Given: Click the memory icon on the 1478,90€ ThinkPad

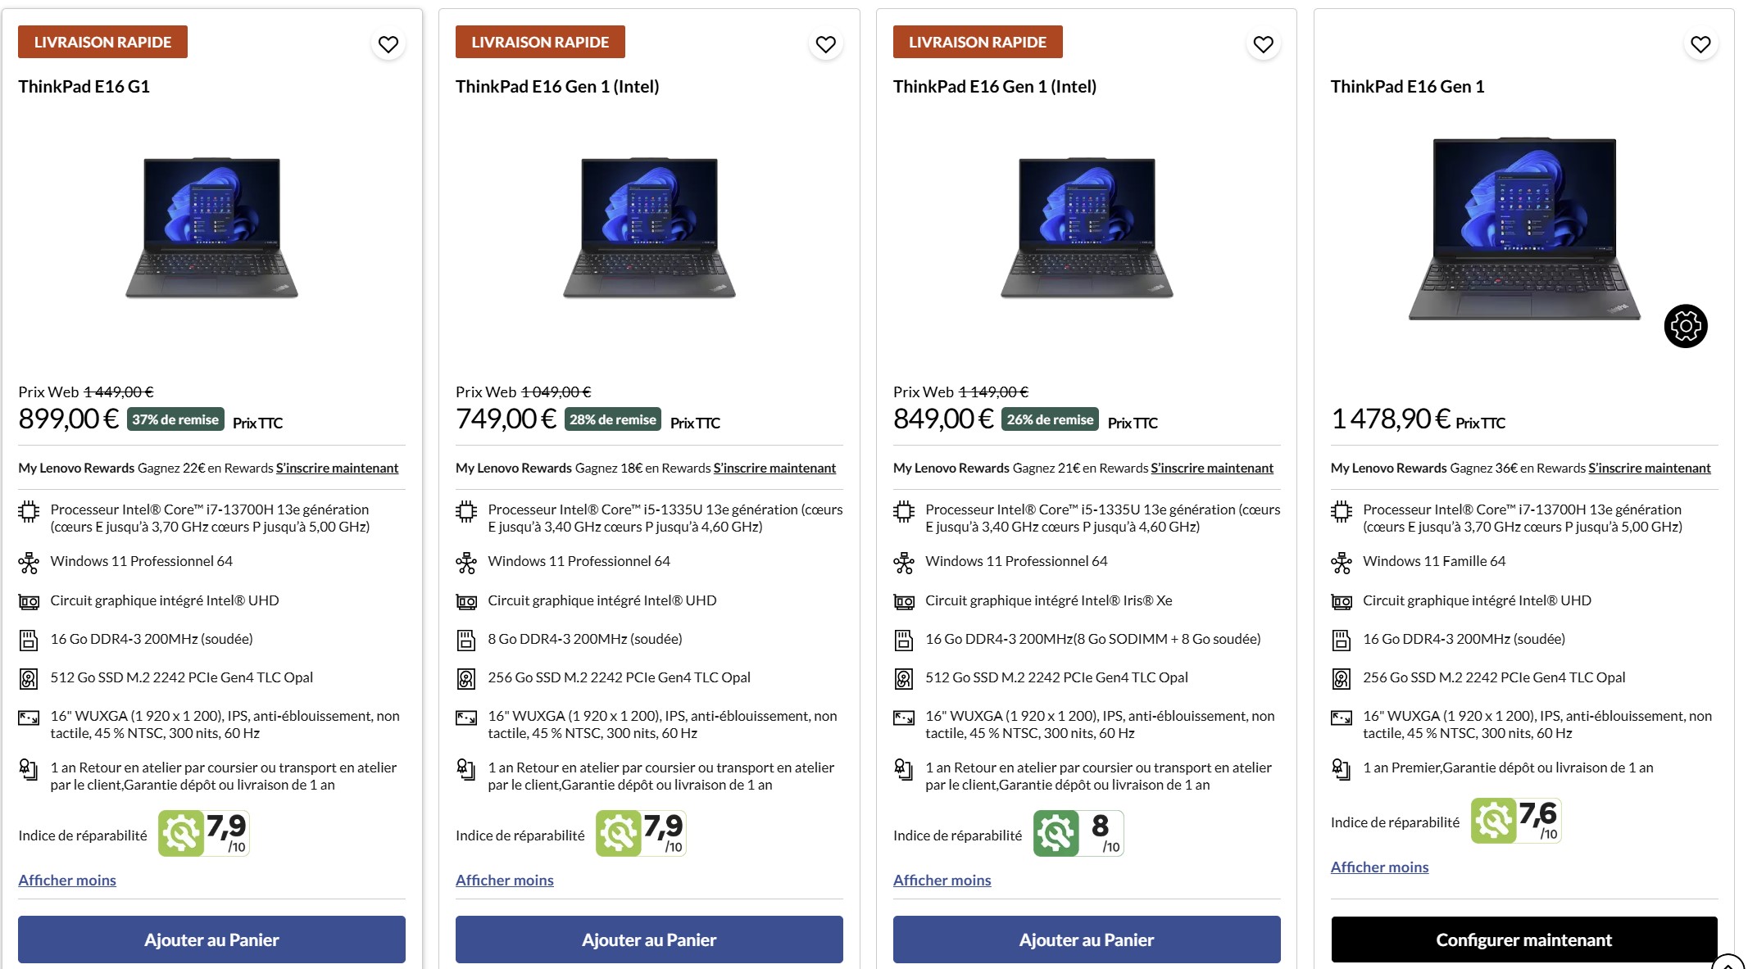Looking at the screenshot, I should [1342, 641].
